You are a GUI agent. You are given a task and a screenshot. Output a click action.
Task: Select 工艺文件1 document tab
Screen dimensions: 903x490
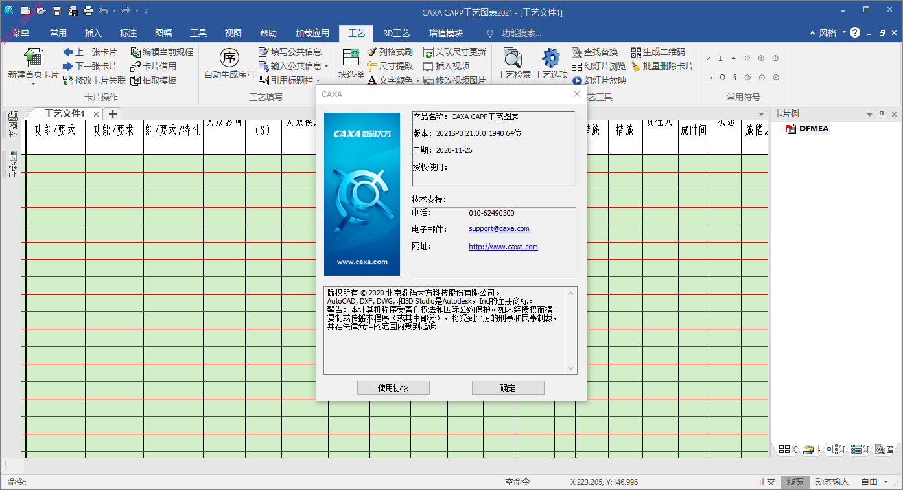pyautogui.click(x=64, y=114)
